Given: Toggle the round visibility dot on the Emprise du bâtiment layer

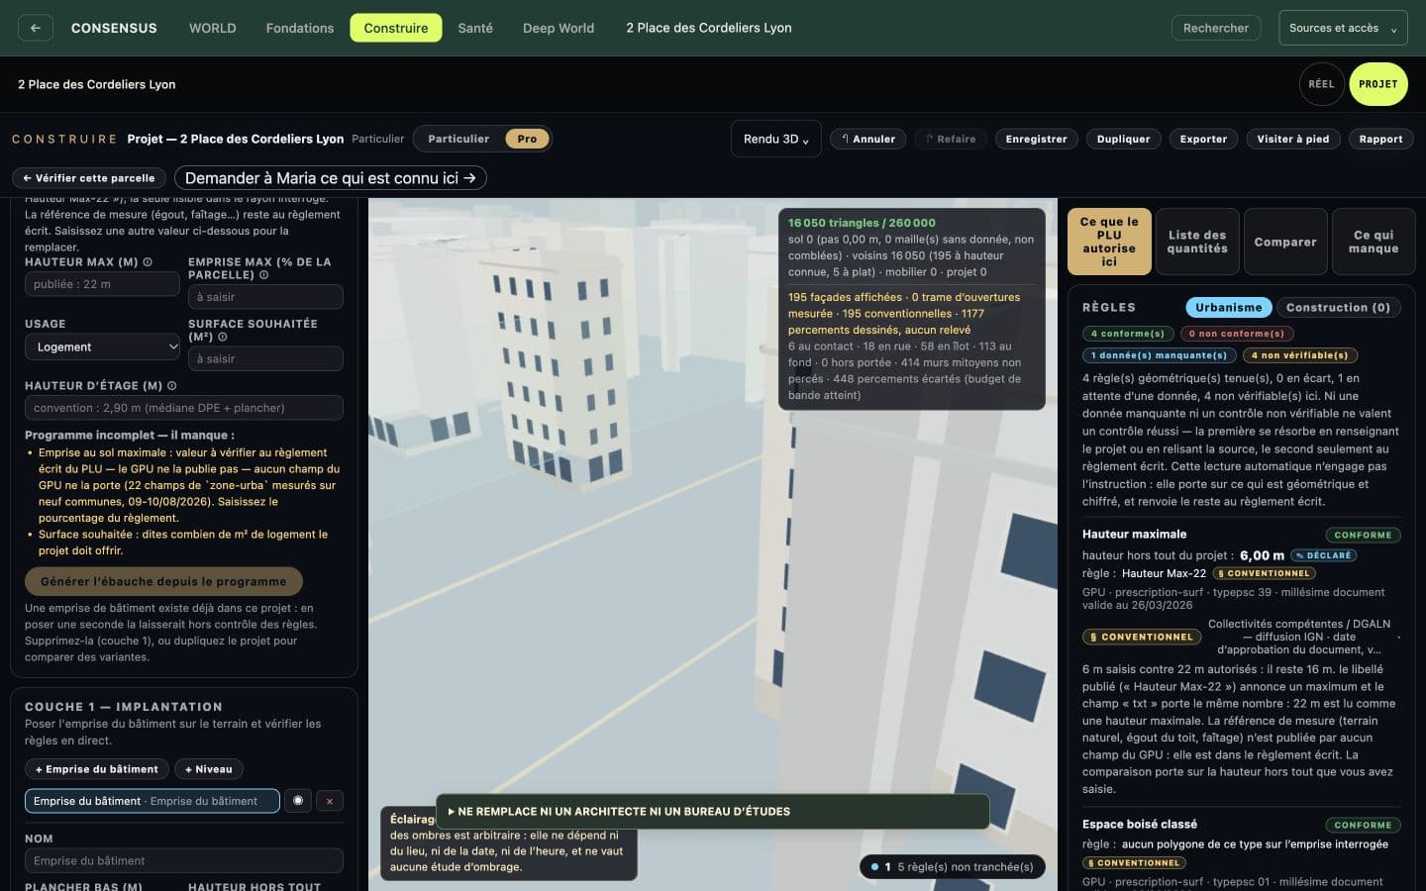Looking at the screenshot, I should [298, 801].
